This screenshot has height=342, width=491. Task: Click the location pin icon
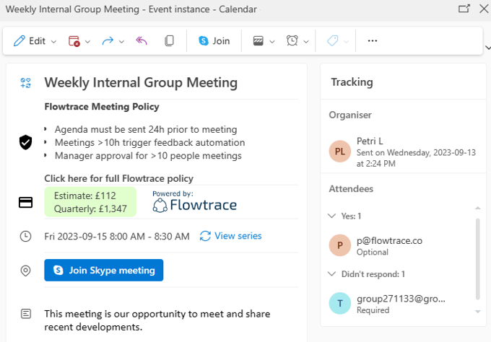[26, 271]
